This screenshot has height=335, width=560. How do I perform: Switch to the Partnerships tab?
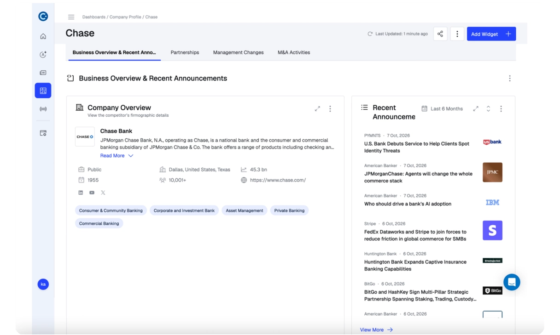(x=185, y=52)
